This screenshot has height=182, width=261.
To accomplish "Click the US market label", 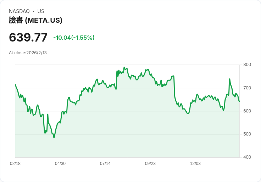I will (x=41, y=11).
